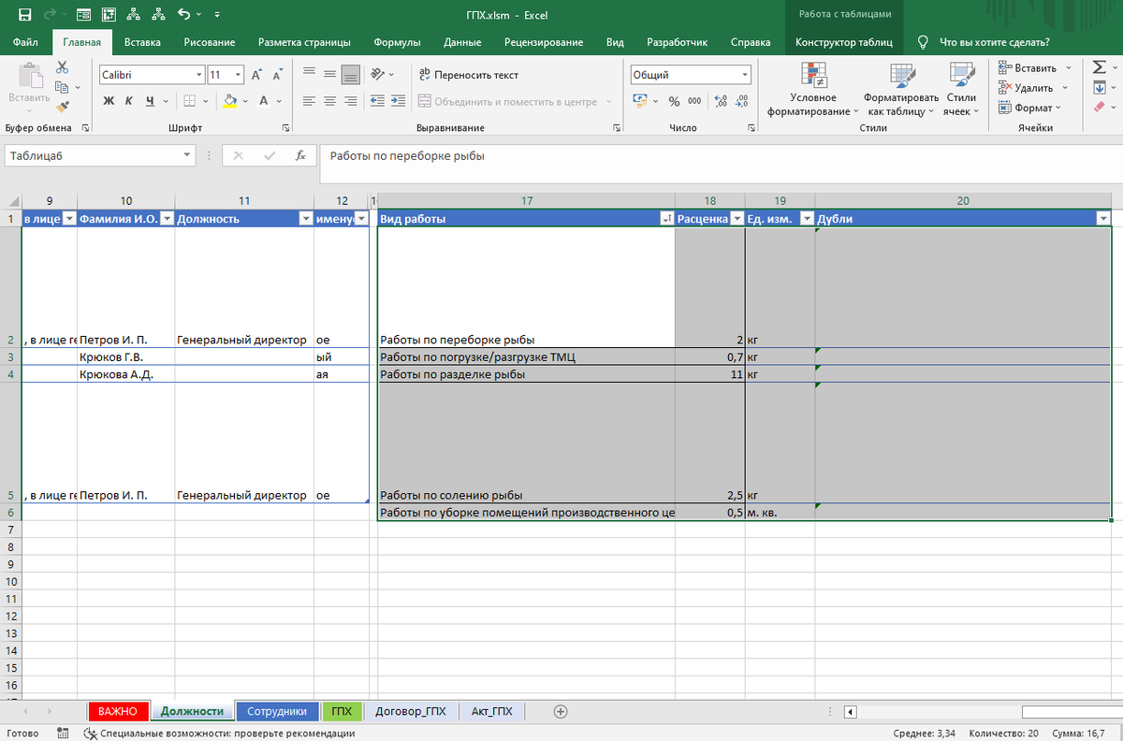
Task: Open the font size dropdown showing 11
Action: 239,75
